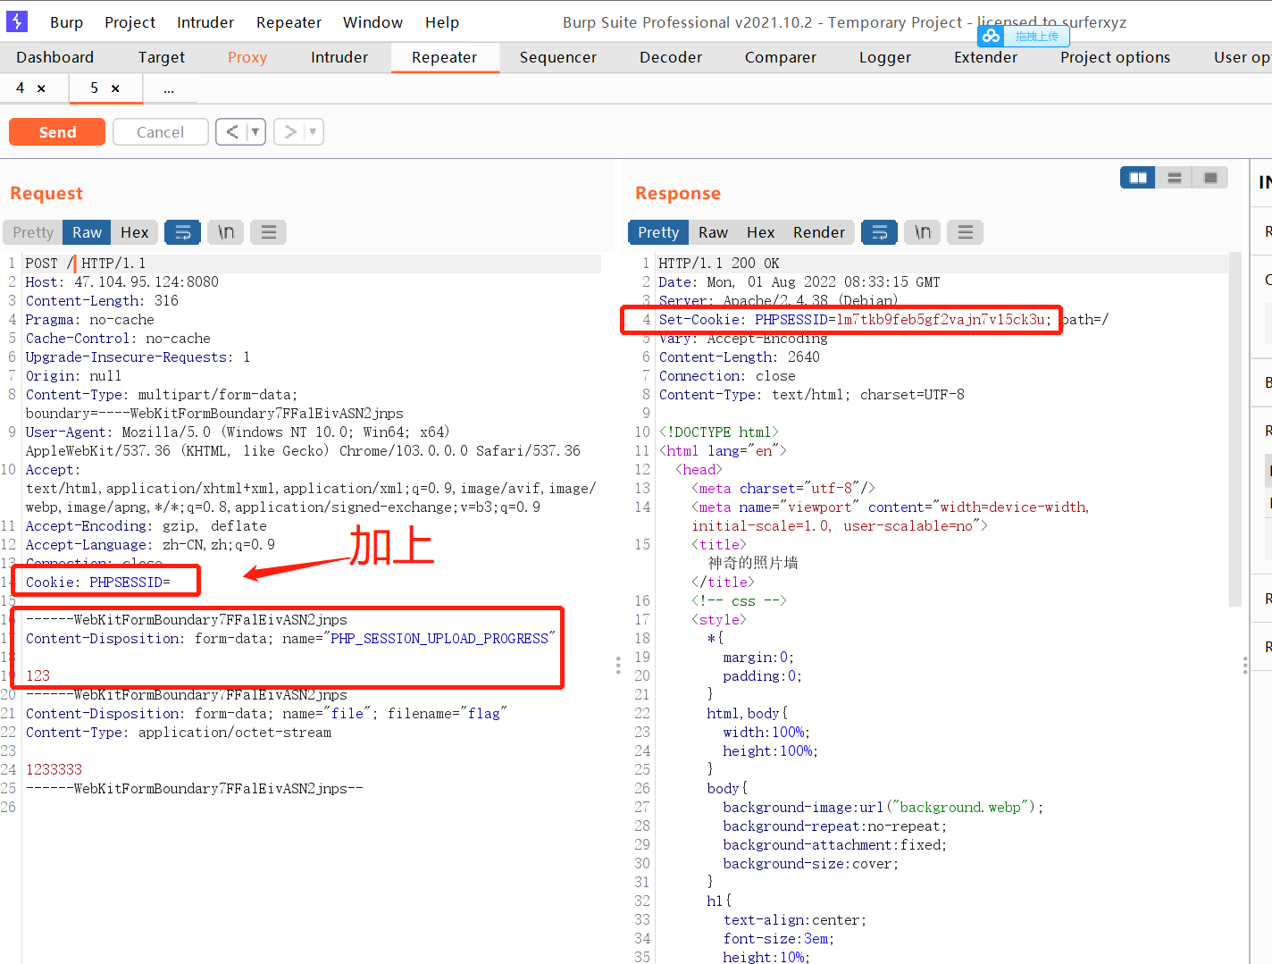Viewport: 1272px width, 964px height.
Task: Switch to the Proxy tab
Action: click(247, 57)
